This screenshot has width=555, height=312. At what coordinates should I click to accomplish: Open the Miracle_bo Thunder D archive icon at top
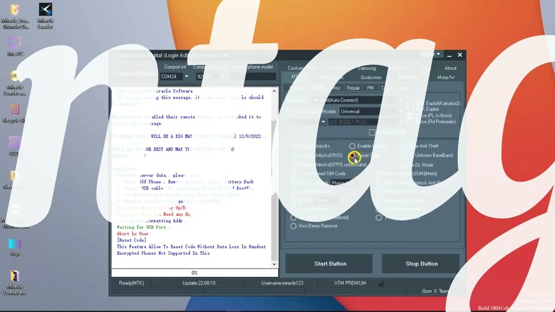click(15, 16)
